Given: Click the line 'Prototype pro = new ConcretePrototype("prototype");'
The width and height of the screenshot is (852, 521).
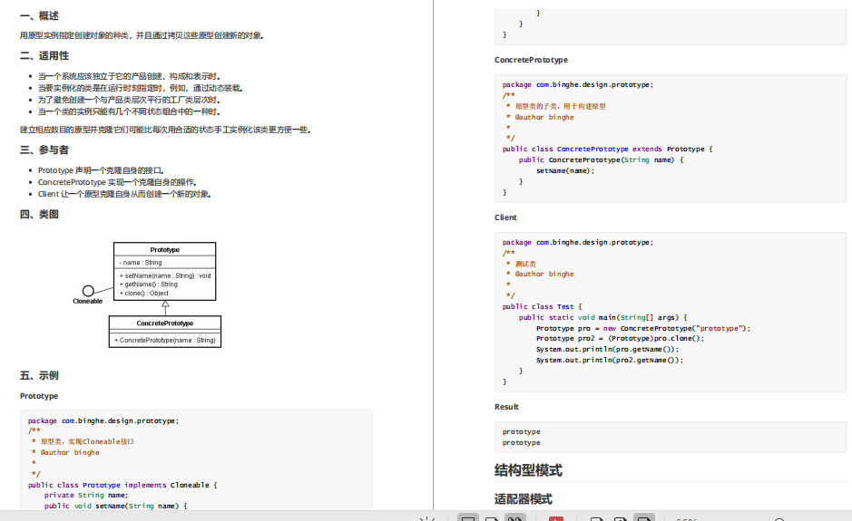Looking at the screenshot, I should pyautogui.click(x=642, y=328).
